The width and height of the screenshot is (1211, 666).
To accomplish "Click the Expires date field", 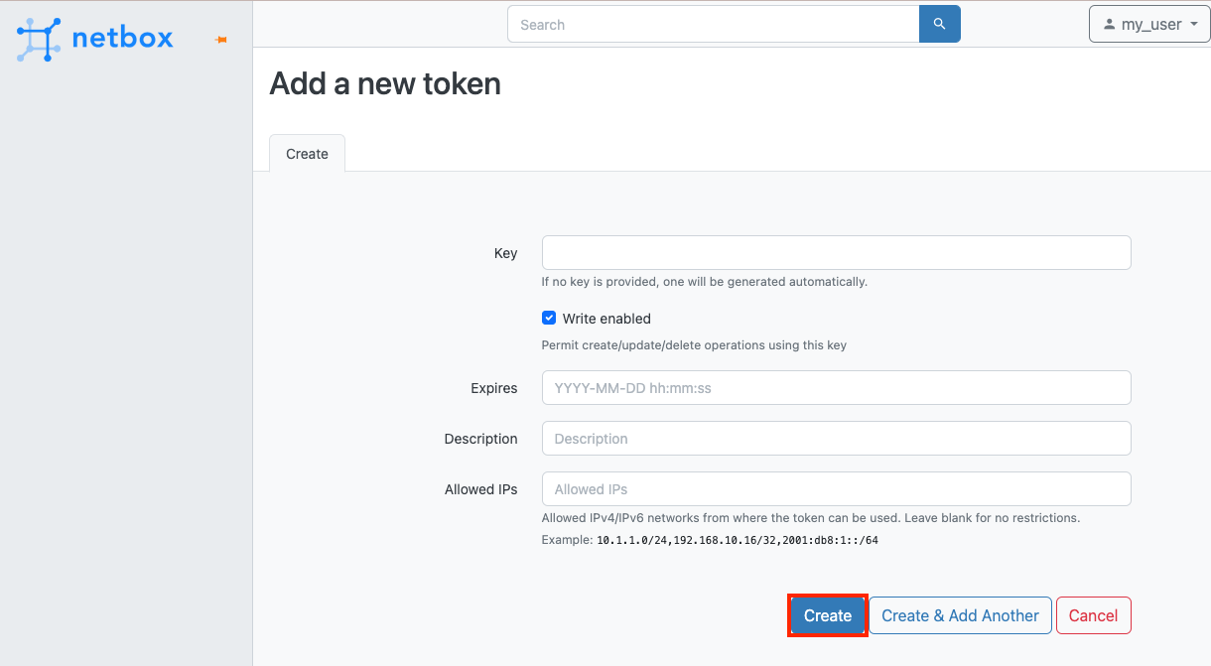I will click(836, 388).
